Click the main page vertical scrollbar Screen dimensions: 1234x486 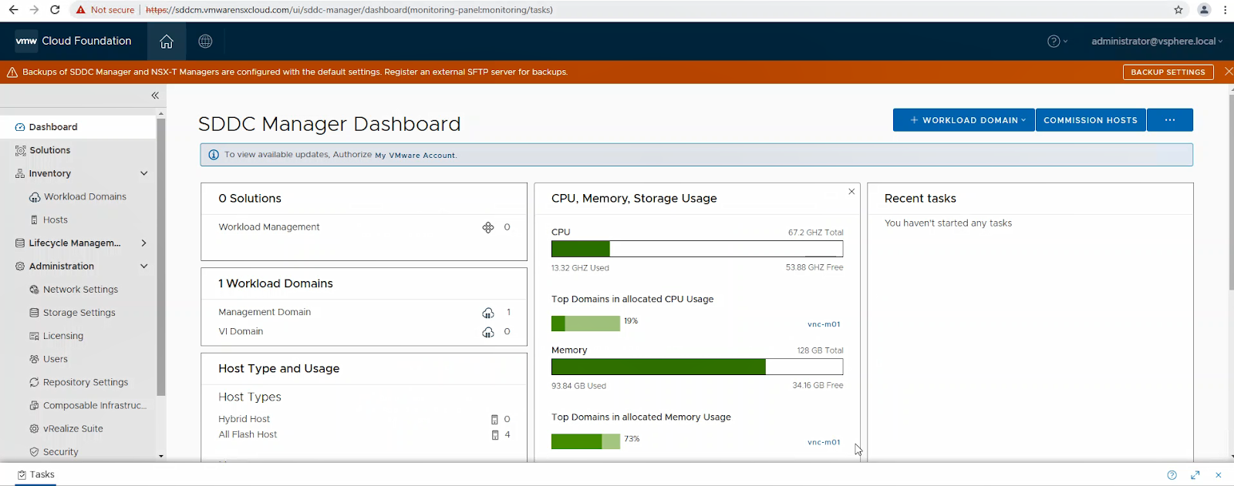pos(1231,193)
